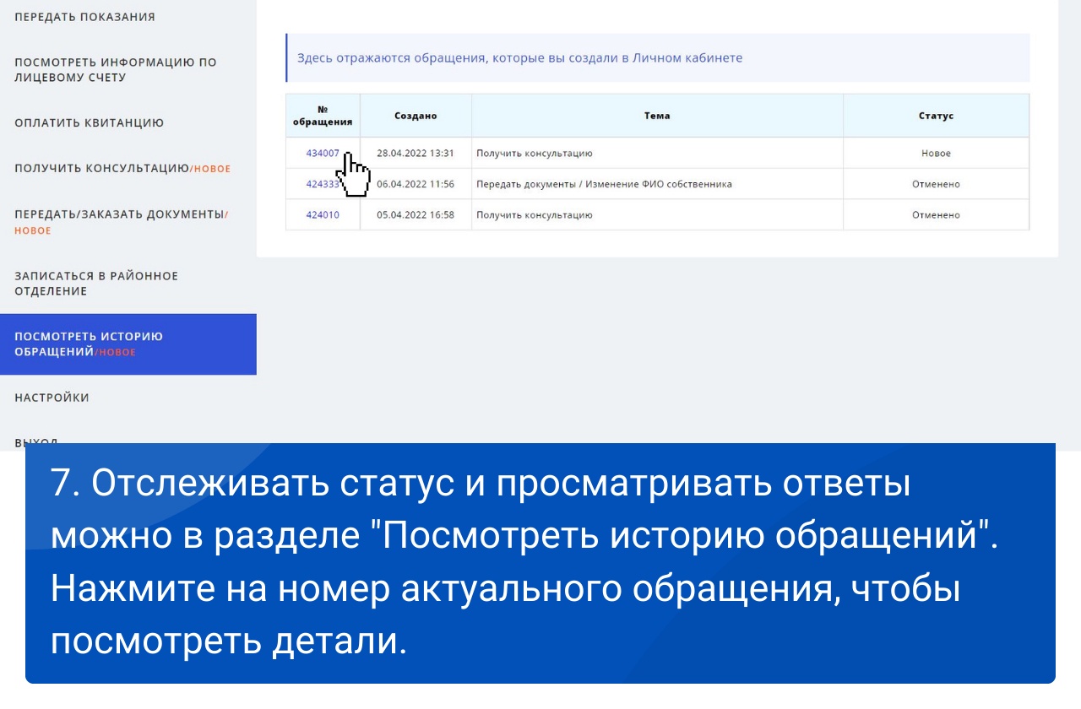
Task: Click 'Отменено' status in the 424333 row
Action: pos(936,184)
